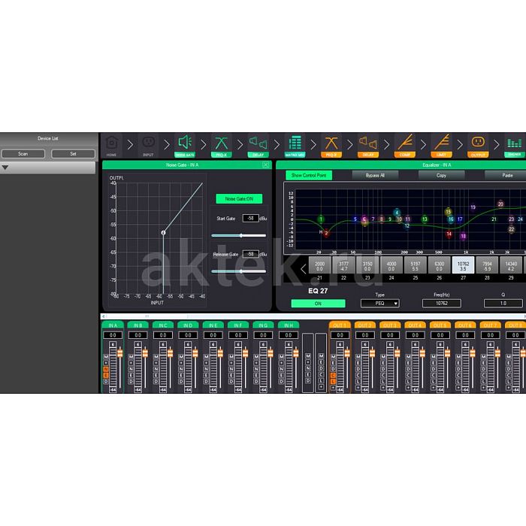
Task: Click the Freq(Hz) 10762 field
Action: click(x=442, y=304)
